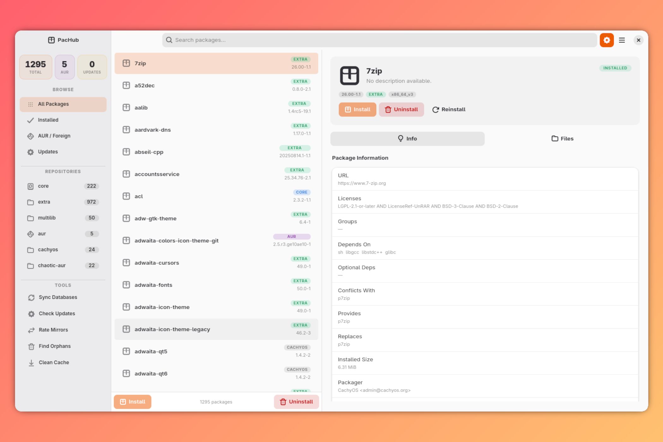Run Sync Databases tool
The width and height of the screenshot is (663, 442).
click(57, 297)
